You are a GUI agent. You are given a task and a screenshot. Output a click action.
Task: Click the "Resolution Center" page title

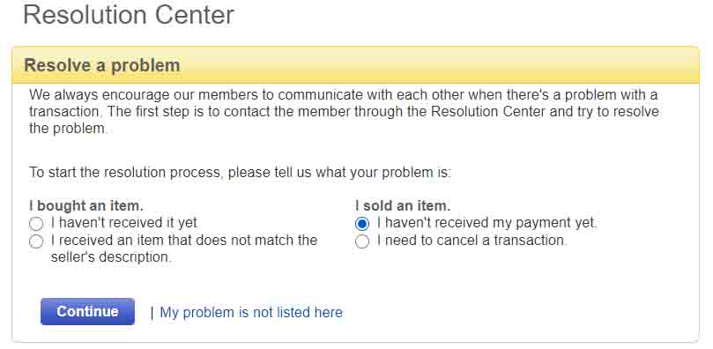point(129,15)
